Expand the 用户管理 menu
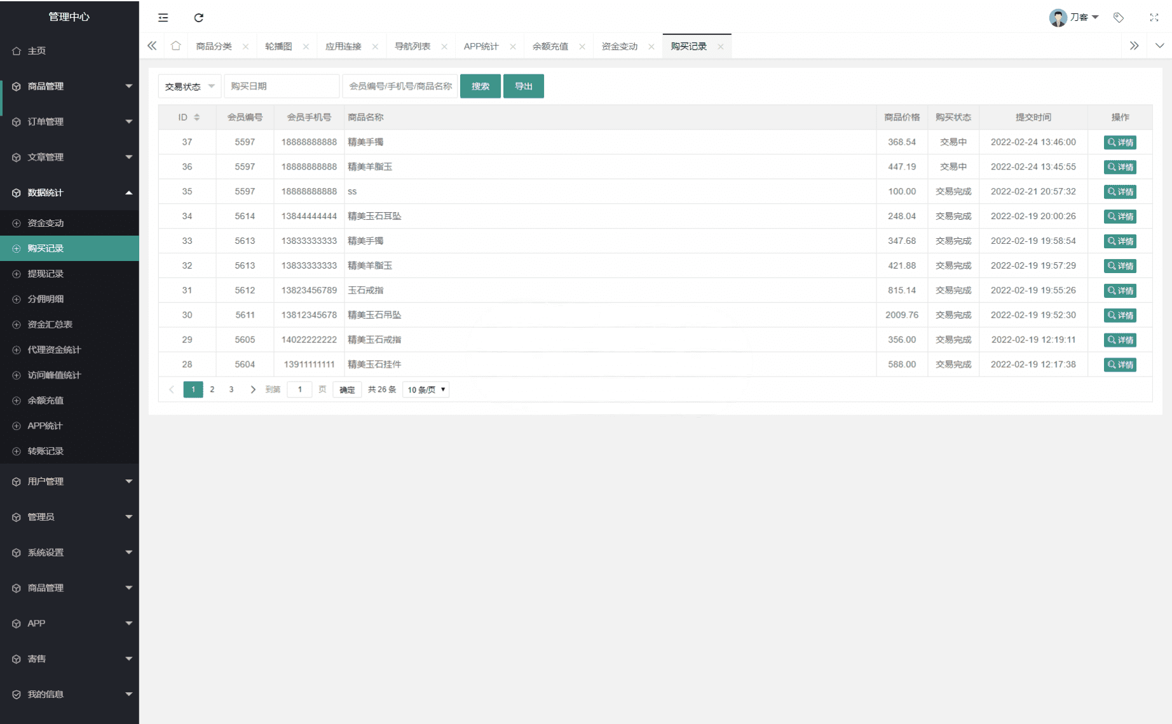Image resolution: width=1172 pixels, height=724 pixels. click(69, 481)
